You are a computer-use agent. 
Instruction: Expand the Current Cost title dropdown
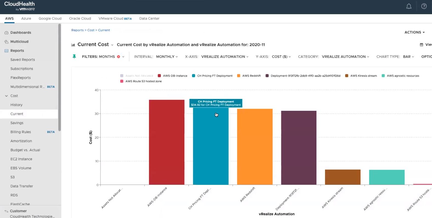coord(112,45)
